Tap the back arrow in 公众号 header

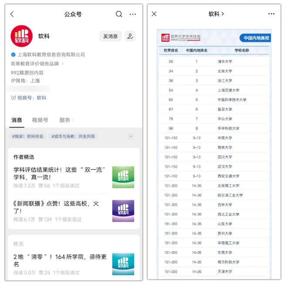12,14
